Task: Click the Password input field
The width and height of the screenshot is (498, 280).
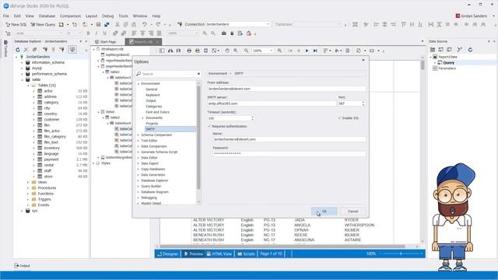Action: 289,154
